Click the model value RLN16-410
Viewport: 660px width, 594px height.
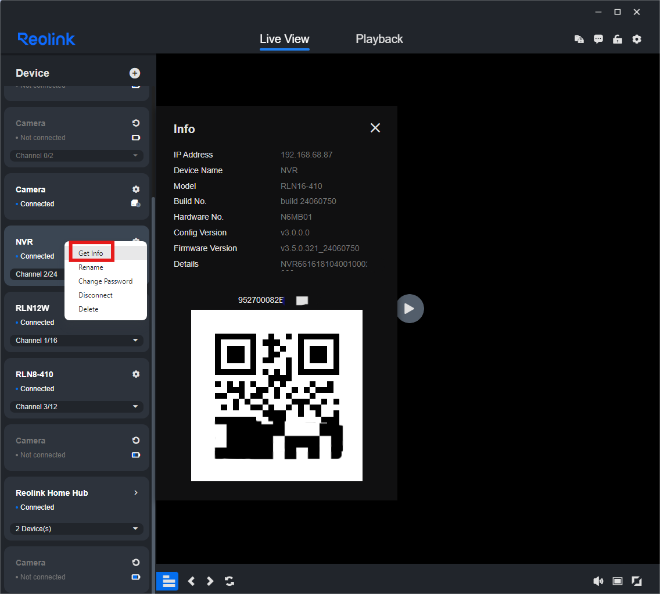[302, 186]
